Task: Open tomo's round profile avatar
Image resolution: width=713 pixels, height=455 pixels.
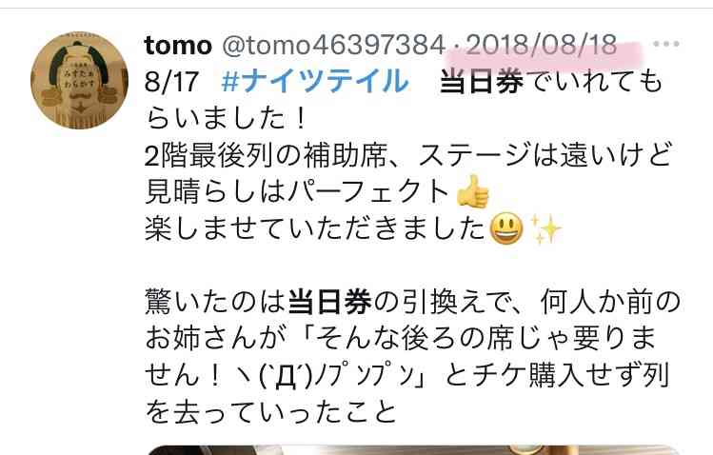Action: pyautogui.click(x=80, y=81)
